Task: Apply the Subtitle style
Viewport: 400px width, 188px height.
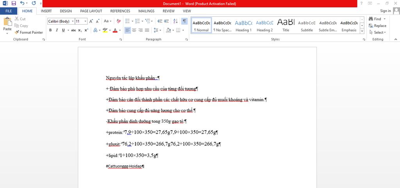Action: (307, 25)
